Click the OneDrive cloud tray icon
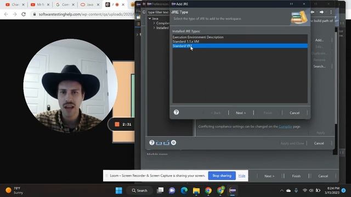This screenshot has width=351, height=197. tap(288, 190)
